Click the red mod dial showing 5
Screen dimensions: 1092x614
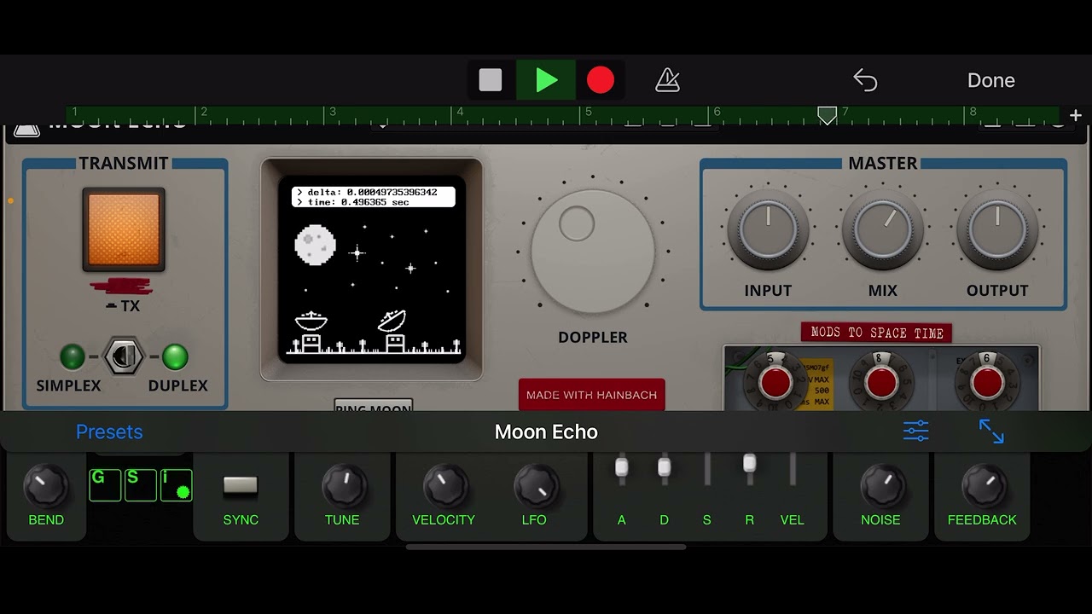(775, 382)
